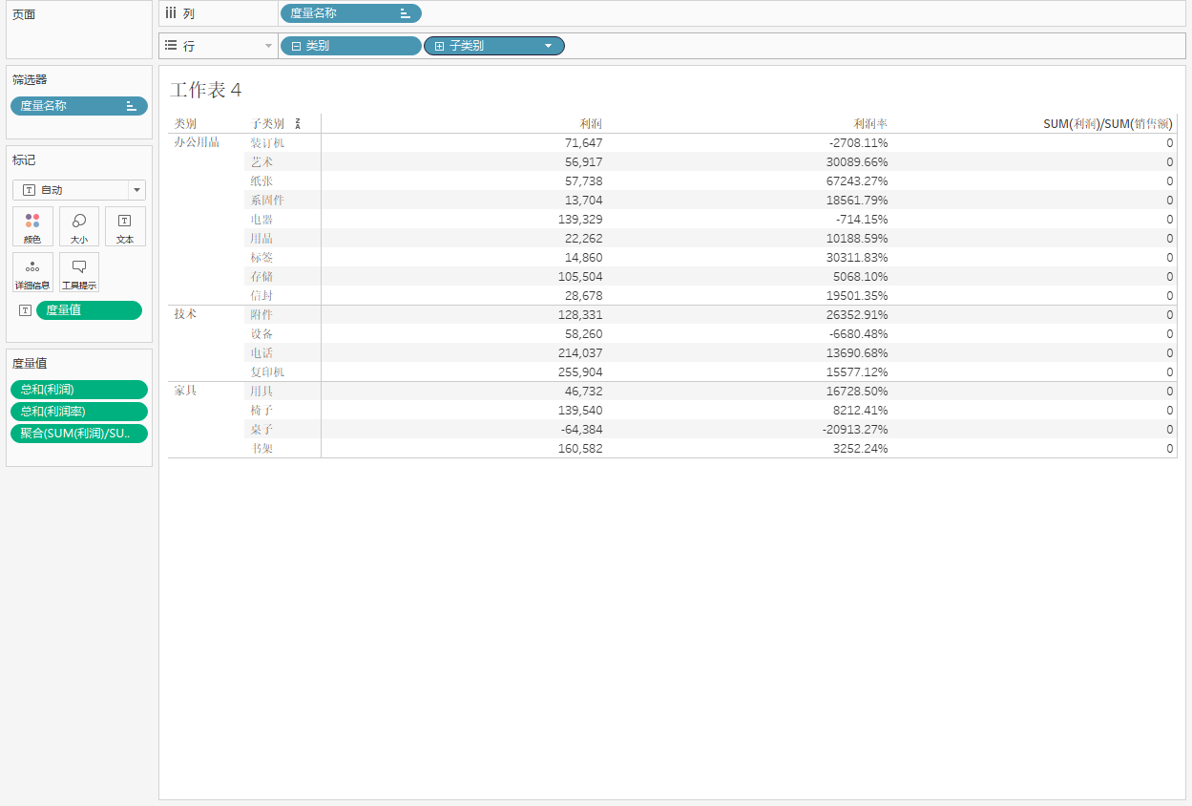
Task: Click the 页面 (Pages) shelf area
Action: pos(79,30)
